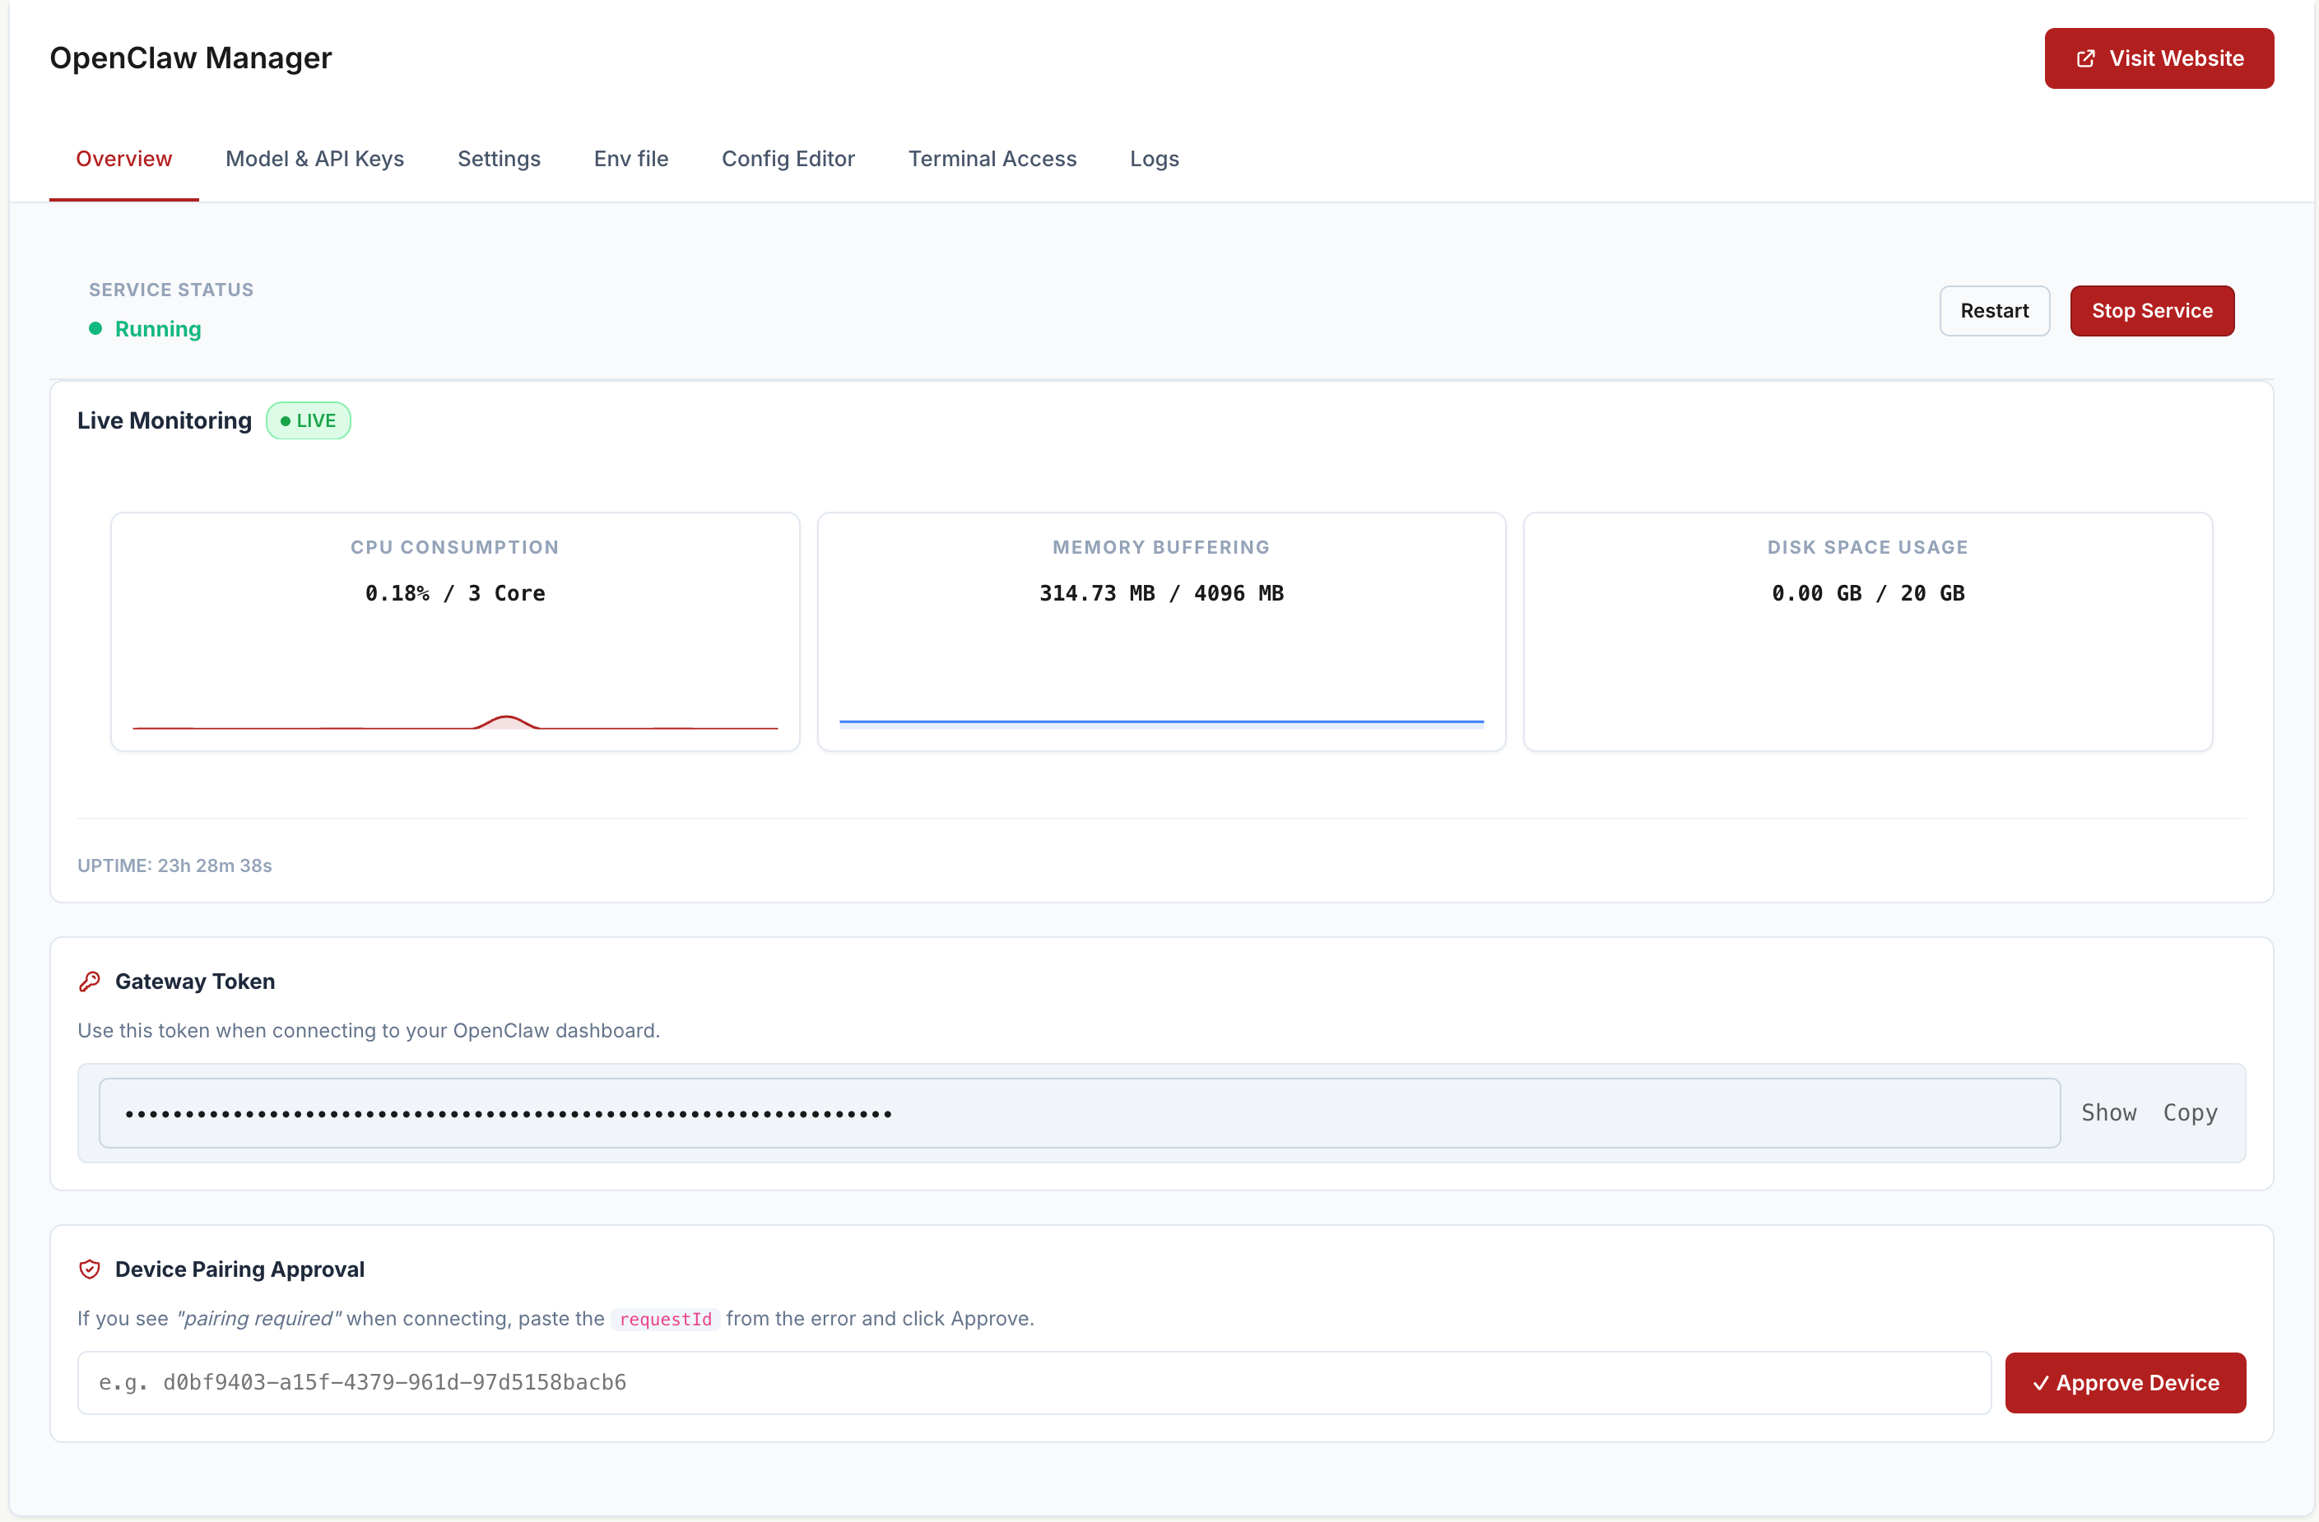Click the "Device Pairing Approval" heading
The height and width of the screenshot is (1522, 2319).
pos(239,1269)
